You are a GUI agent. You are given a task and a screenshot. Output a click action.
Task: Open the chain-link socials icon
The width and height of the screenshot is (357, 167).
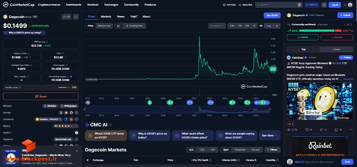click(x=77, y=113)
